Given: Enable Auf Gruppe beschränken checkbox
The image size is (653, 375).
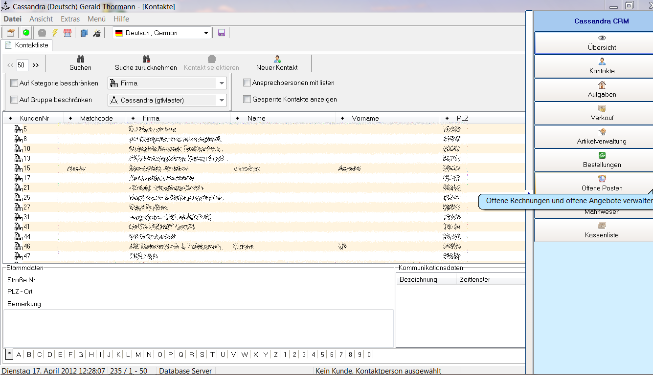Looking at the screenshot, I should [14, 100].
